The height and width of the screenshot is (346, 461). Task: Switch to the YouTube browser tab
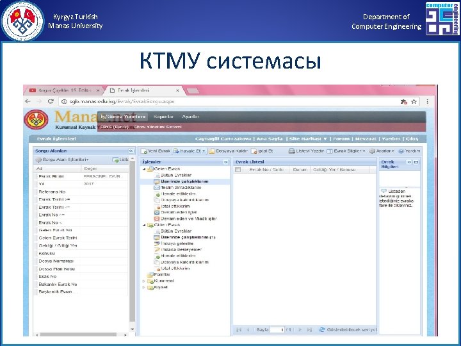(65, 90)
